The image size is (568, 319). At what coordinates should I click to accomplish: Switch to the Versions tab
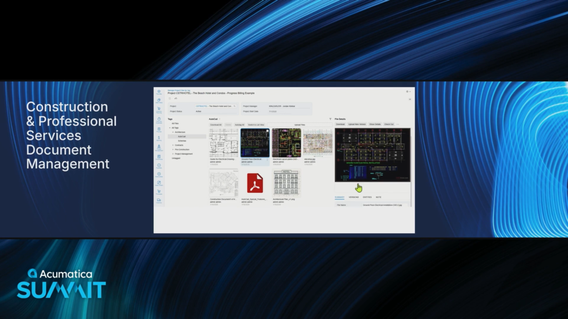[x=353, y=197]
